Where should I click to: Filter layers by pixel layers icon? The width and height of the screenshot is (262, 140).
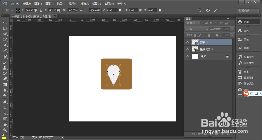coord(206,23)
